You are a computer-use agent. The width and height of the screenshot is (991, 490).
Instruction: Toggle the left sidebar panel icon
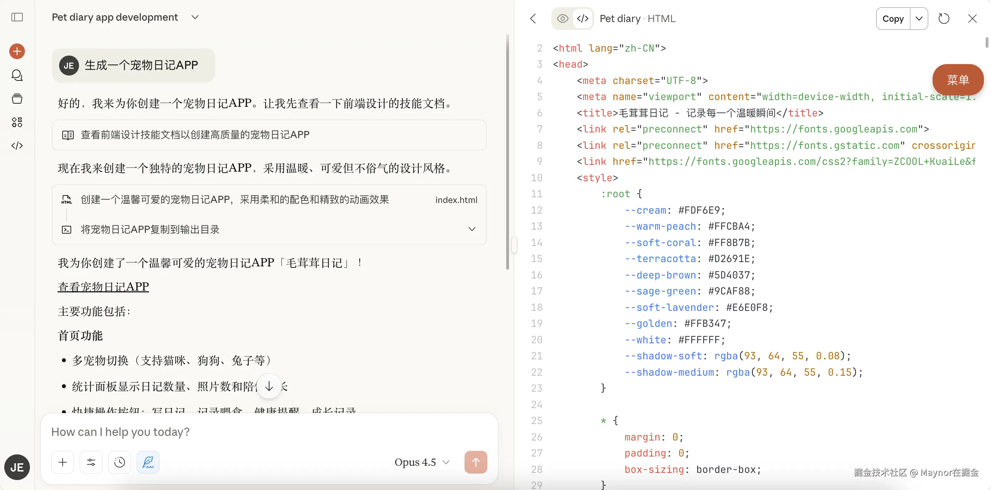click(17, 17)
